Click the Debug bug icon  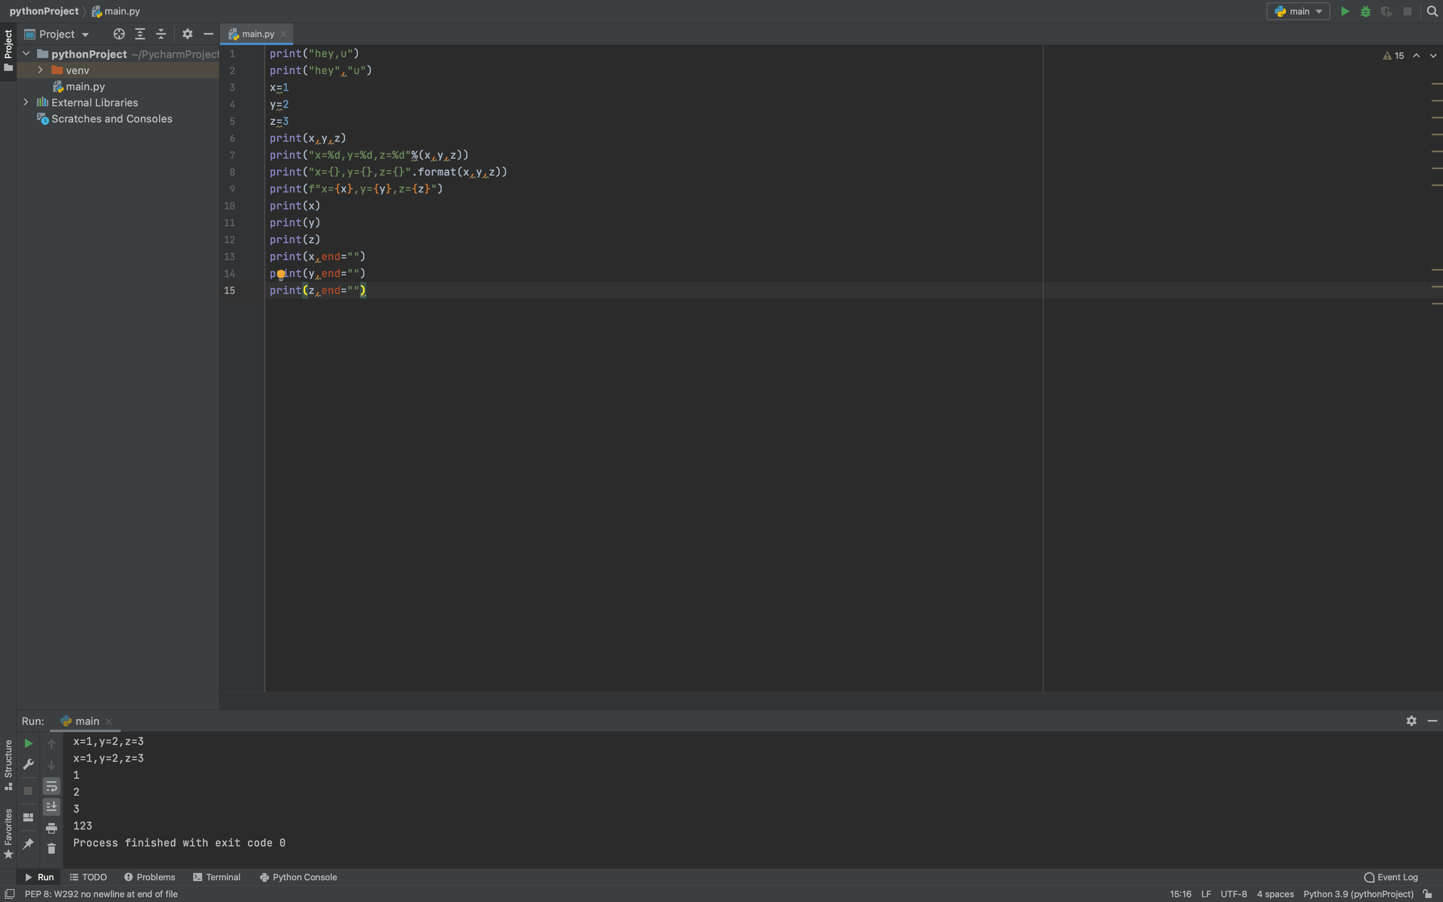click(x=1365, y=11)
